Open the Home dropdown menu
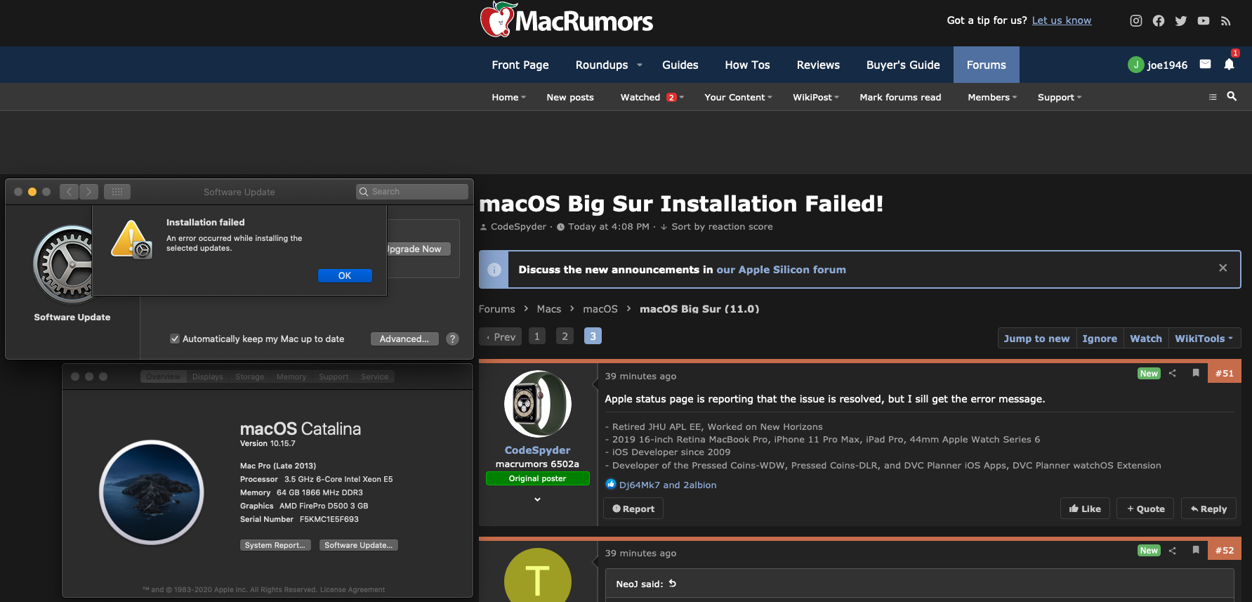The width and height of the screenshot is (1252, 602). coord(508,97)
